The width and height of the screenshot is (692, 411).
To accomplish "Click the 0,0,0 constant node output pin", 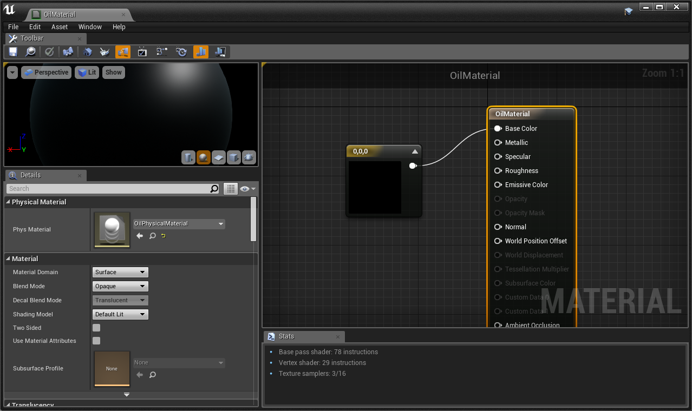I will click(x=413, y=165).
